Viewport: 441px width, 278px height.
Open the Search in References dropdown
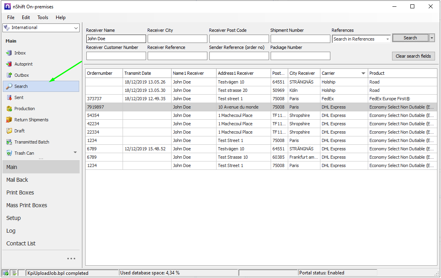click(x=387, y=39)
